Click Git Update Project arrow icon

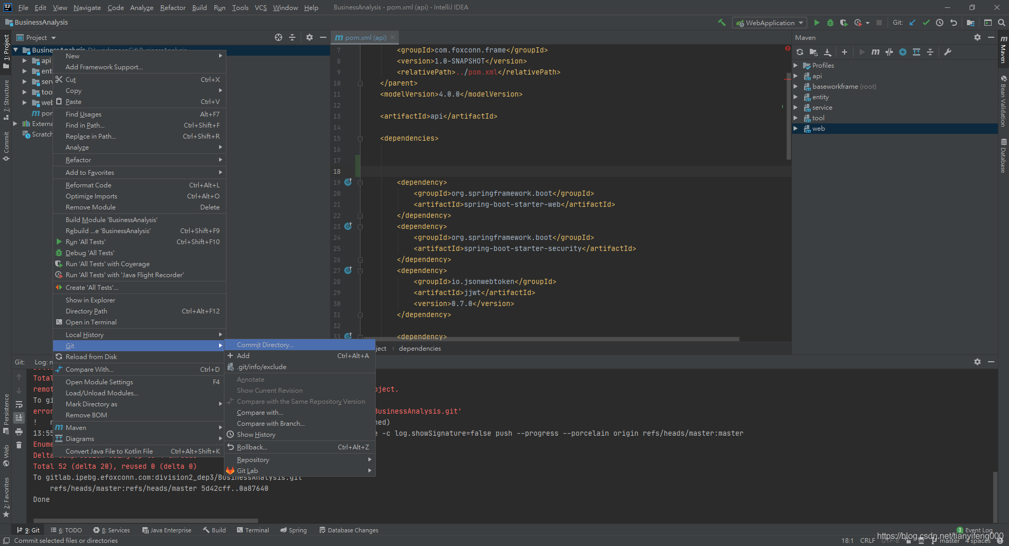[912, 23]
